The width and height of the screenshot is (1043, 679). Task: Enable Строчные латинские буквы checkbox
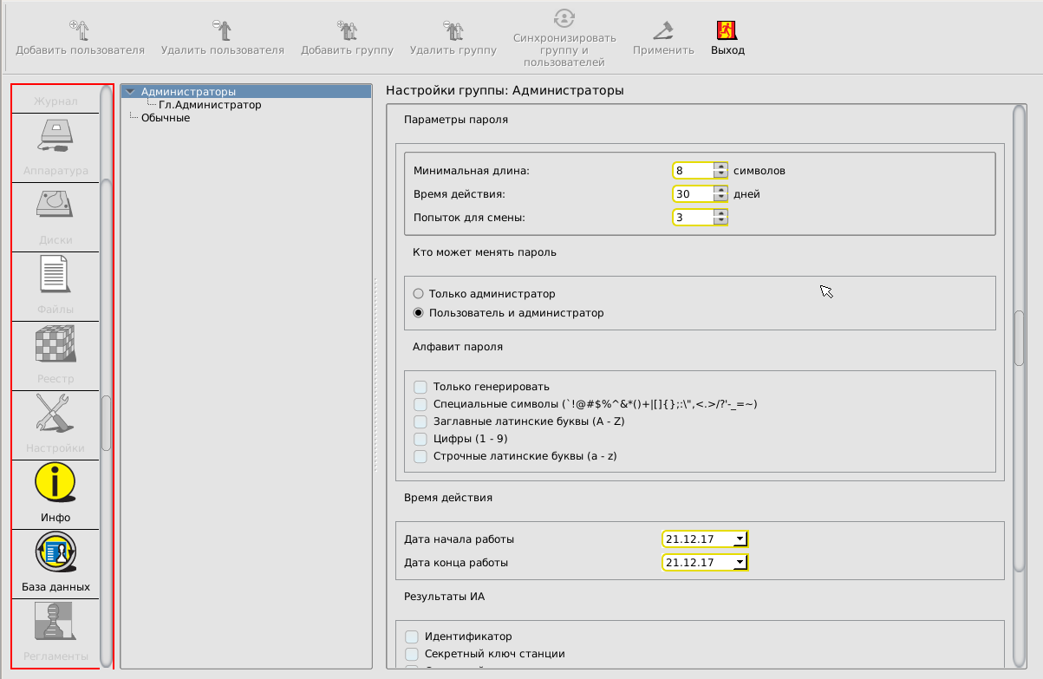tap(420, 456)
